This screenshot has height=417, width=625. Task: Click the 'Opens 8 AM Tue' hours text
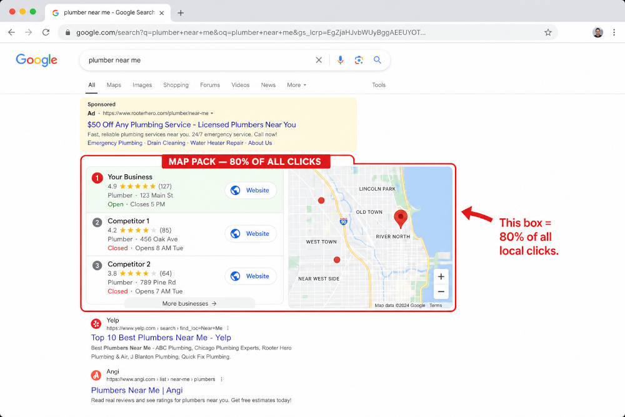tap(159, 248)
